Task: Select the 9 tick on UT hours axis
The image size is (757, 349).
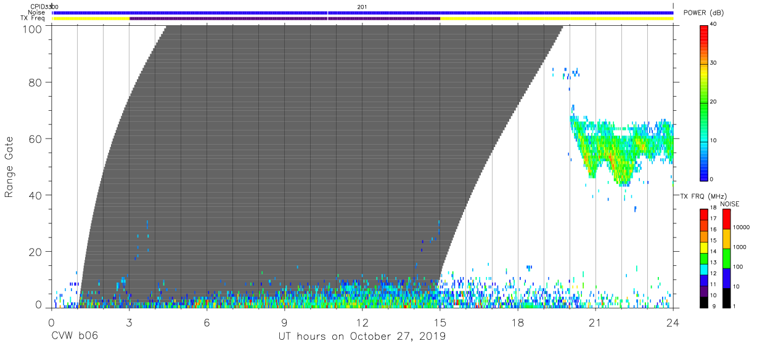Action: click(284, 322)
